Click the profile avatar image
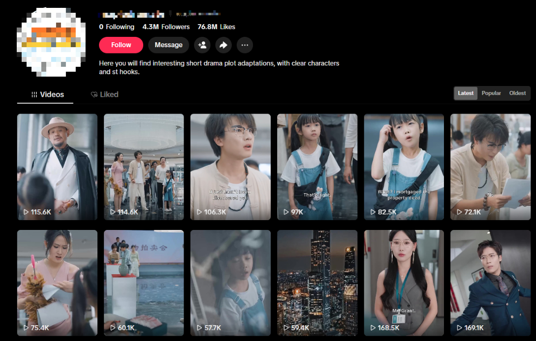The height and width of the screenshot is (341, 536). point(51,41)
